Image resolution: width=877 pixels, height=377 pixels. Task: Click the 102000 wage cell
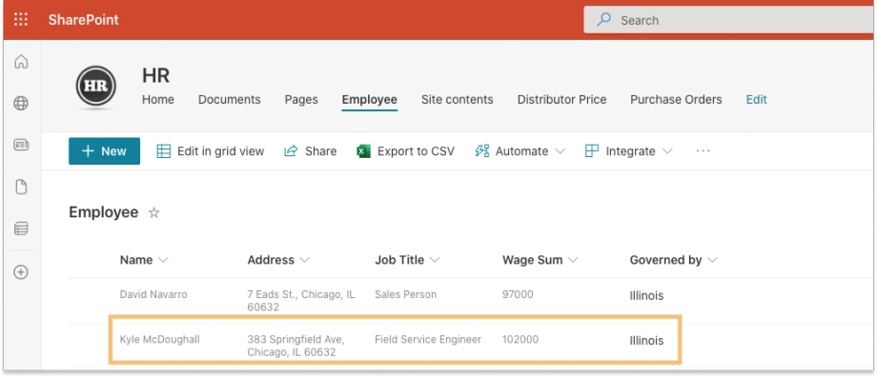pyautogui.click(x=520, y=339)
